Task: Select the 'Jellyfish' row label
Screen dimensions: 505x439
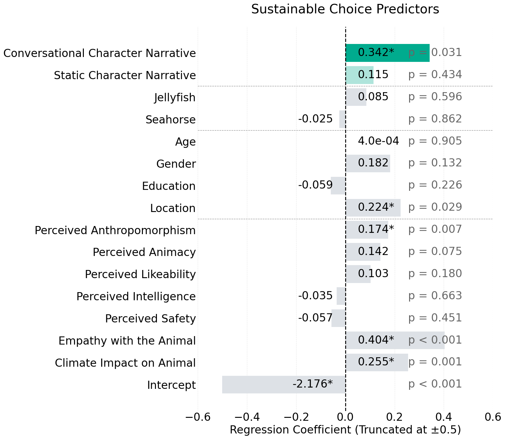Action: click(x=175, y=97)
